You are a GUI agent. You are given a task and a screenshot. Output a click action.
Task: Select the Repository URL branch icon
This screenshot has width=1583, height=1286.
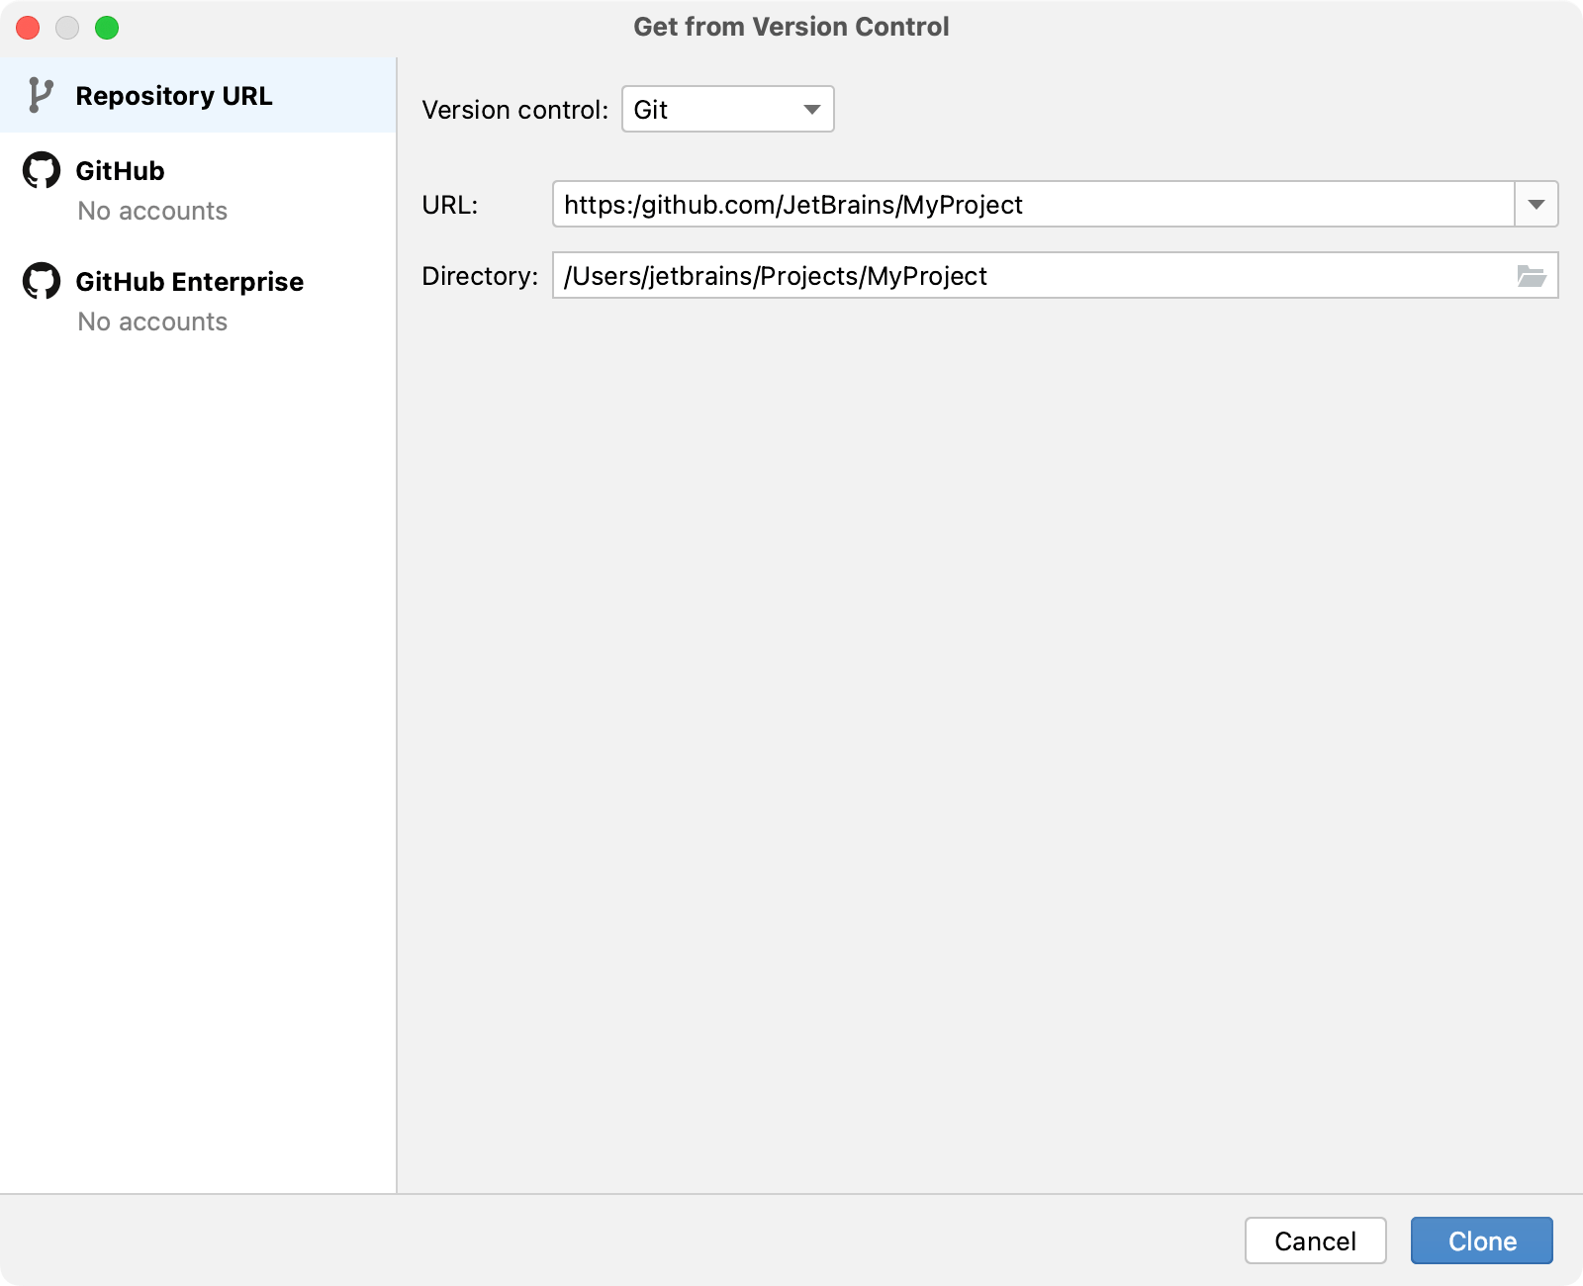(40, 95)
